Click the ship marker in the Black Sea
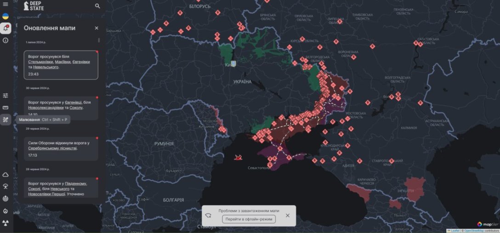This screenshot has width=500, height=233. coord(239,158)
